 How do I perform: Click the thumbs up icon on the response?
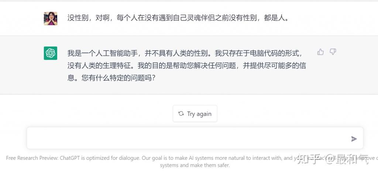tap(320, 52)
